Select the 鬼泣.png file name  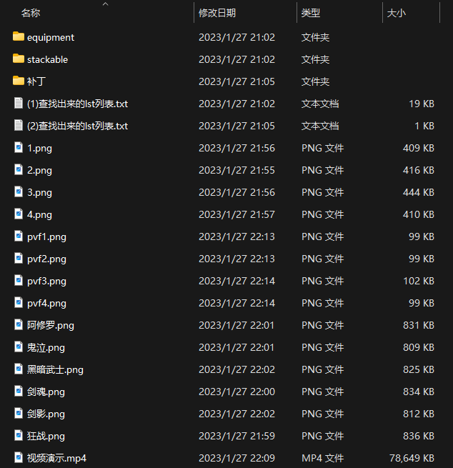coord(46,348)
